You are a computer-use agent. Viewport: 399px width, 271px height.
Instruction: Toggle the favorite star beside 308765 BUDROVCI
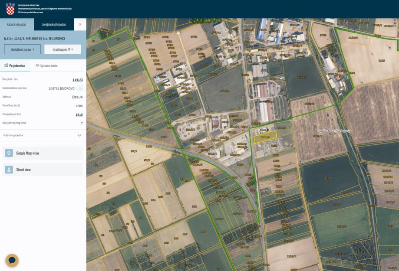(80, 88)
